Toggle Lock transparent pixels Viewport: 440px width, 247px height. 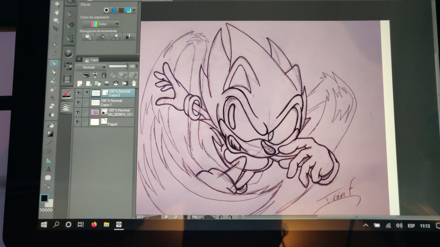[x=112, y=75]
